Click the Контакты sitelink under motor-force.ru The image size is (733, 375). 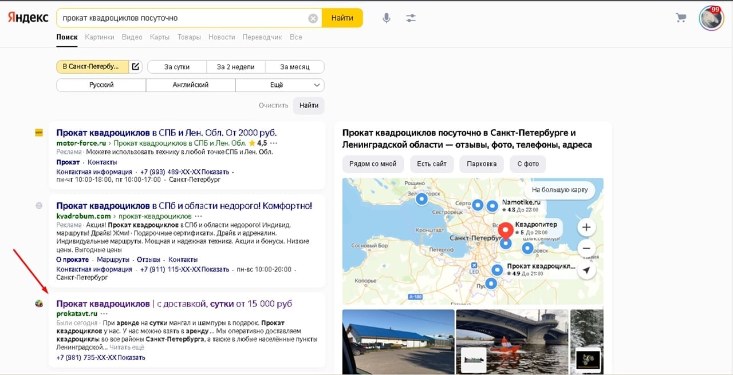(103, 162)
